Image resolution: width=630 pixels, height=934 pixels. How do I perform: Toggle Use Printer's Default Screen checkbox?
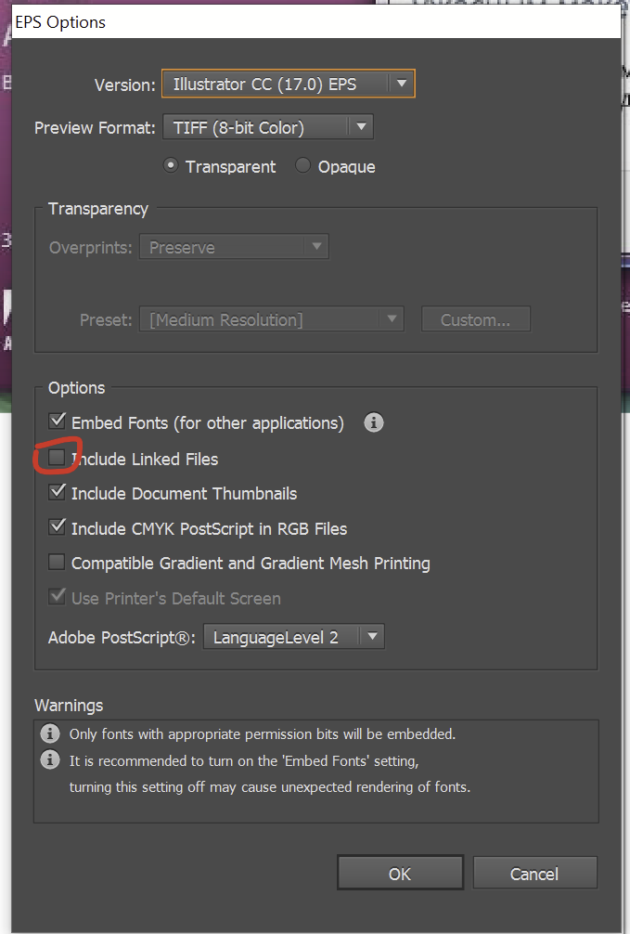click(58, 598)
